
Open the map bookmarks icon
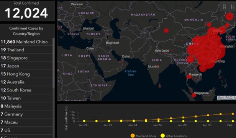click(x=225, y=6)
